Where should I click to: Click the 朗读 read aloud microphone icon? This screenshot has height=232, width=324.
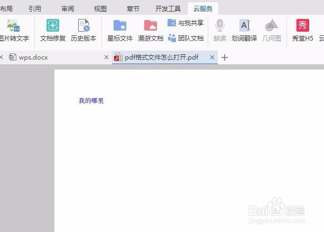coord(220,26)
